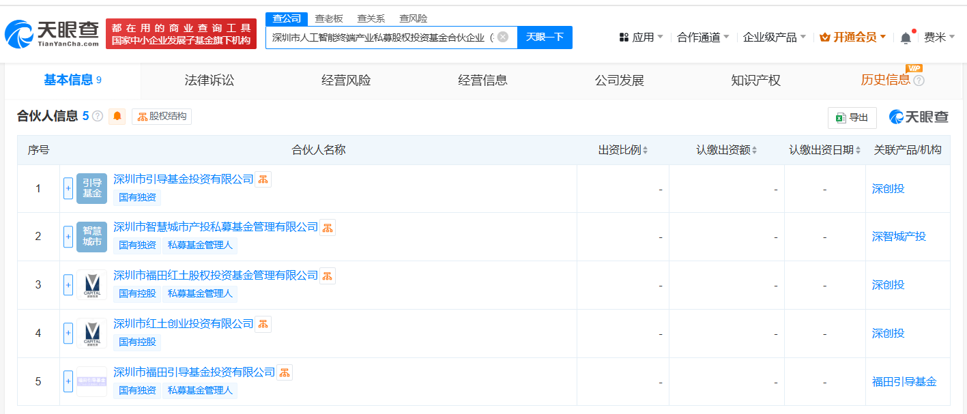This screenshot has width=967, height=414.
Task: Open the 深智城产投 related institution link
Action: coord(899,237)
